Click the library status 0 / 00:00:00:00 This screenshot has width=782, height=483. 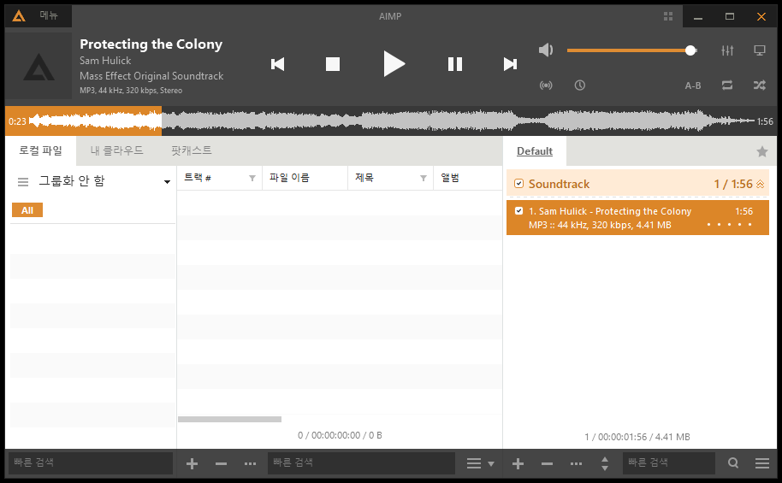[x=340, y=436]
